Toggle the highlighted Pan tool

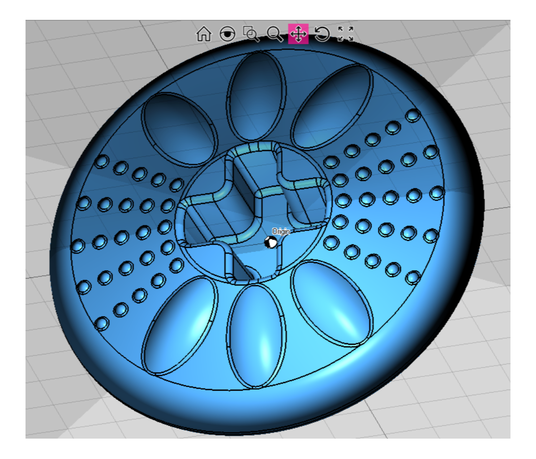298,34
